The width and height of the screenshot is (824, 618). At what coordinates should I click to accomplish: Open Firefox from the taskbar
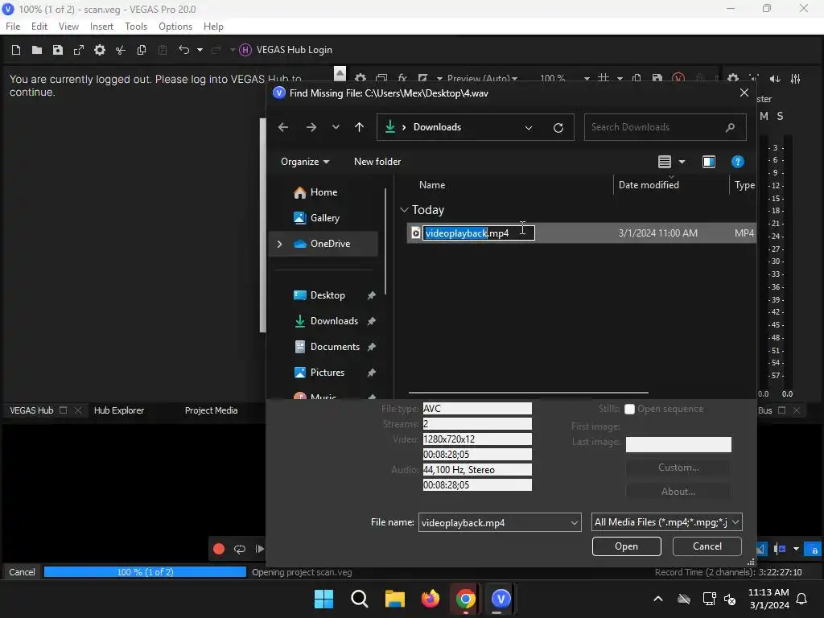click(431, 599)
